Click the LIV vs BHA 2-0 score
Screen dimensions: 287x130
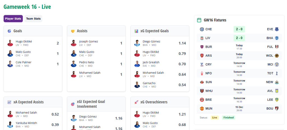click(x=239, y=38)
